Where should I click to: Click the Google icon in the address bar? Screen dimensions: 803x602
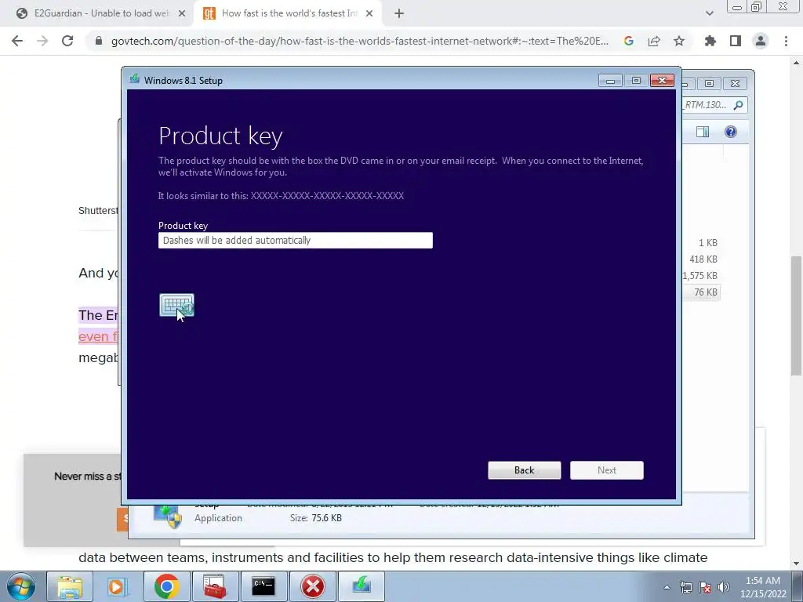(x=629, y=41)
